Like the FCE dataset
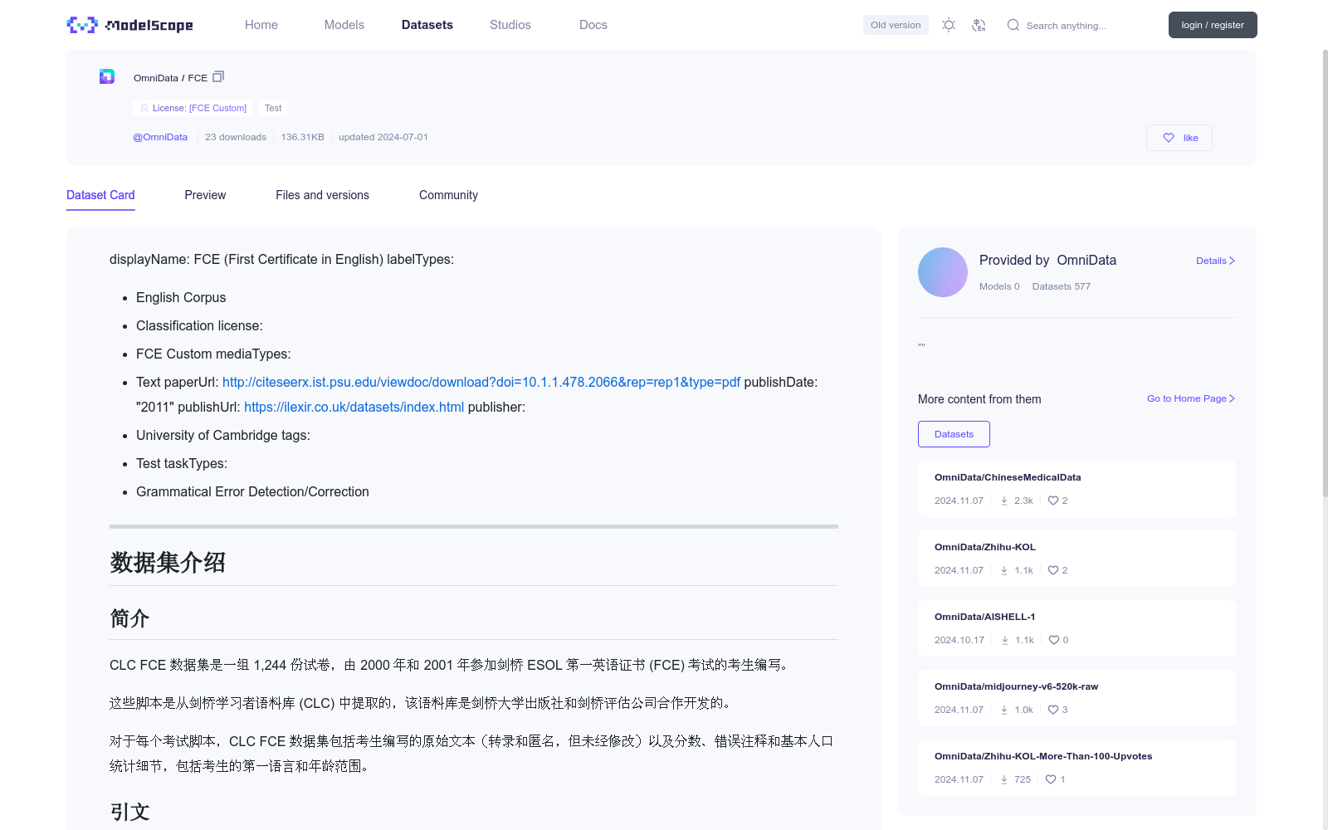This screenshot has height=830, width=1328. 1179,138
